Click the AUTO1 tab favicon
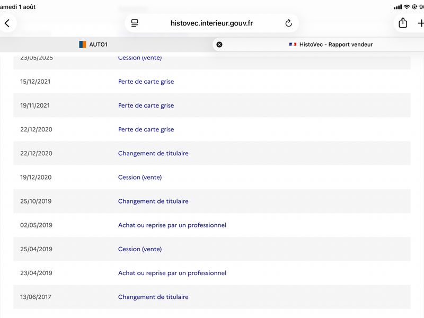Screen dimensions: 424x318 point(83,45)
